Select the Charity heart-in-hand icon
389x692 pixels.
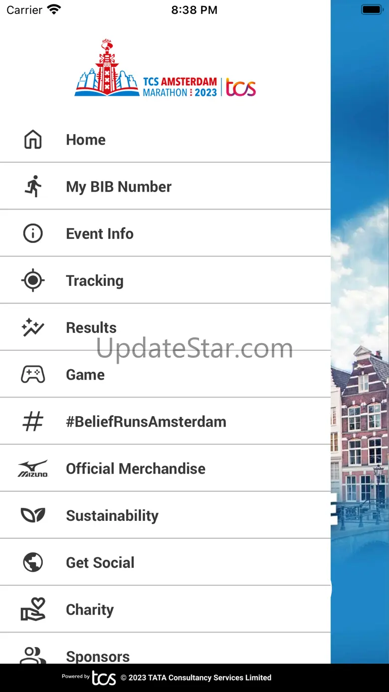click(x=33, y=609)
